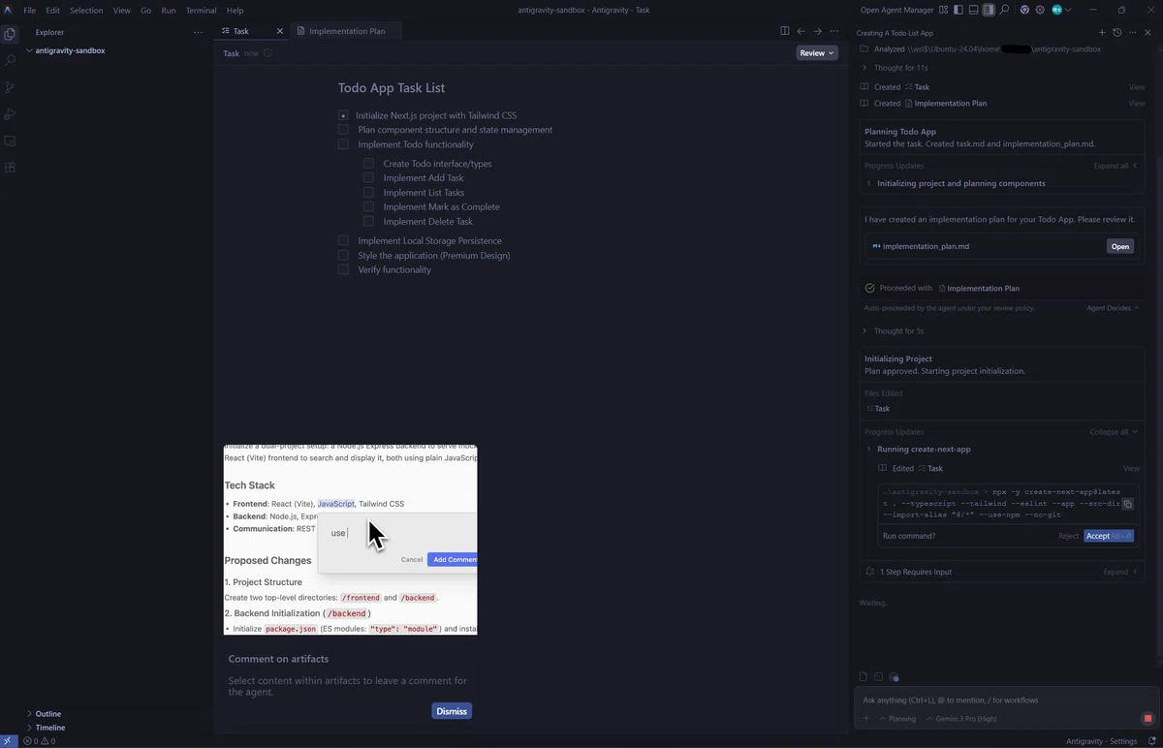Viewport: 1163px width, 748px height.
Task: Open Gemini 3 Pro (High) model dropdown
Action: (x=960, y=719)
